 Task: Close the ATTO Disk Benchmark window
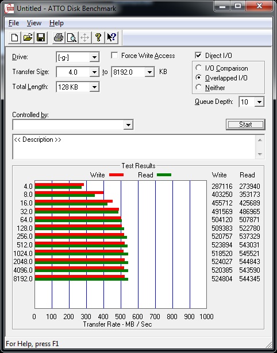pyautogui.click(x=259, y=6)
